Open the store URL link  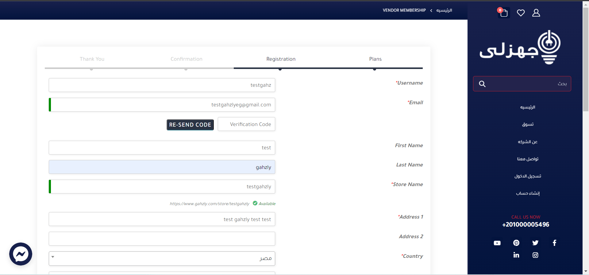point(210,204)
